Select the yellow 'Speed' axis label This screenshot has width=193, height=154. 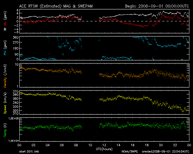click(x=5, y=109)
